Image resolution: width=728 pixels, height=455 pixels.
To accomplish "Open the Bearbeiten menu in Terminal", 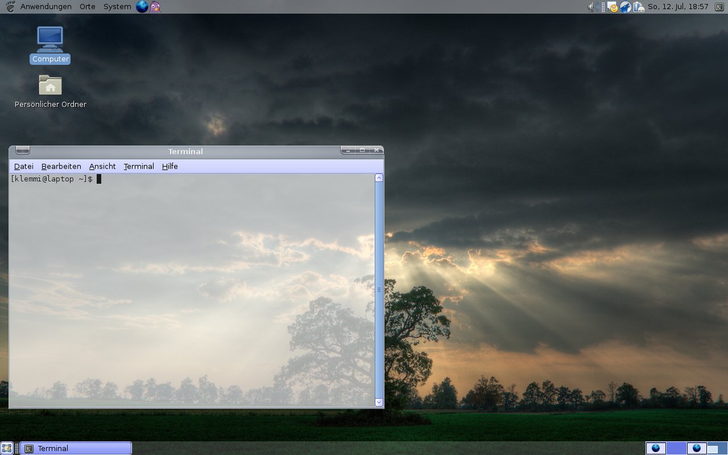I will pyautogui.click(x=61, y=166).
